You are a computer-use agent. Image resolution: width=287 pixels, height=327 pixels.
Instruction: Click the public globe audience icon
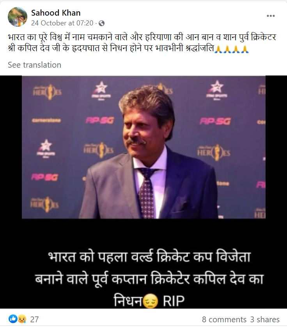(101, 23)
